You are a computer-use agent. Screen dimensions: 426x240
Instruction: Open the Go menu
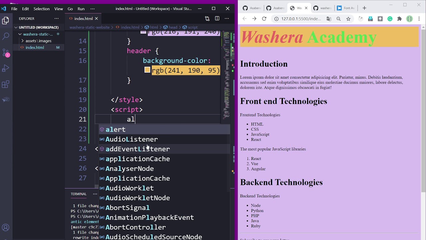click(x=70, y=9)
